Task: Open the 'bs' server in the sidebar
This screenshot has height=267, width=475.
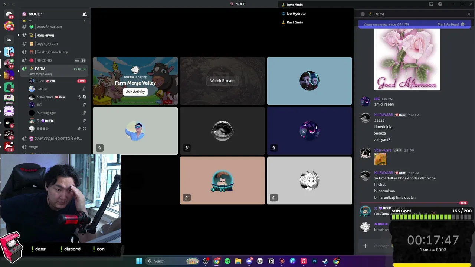Action: [9, 40]
